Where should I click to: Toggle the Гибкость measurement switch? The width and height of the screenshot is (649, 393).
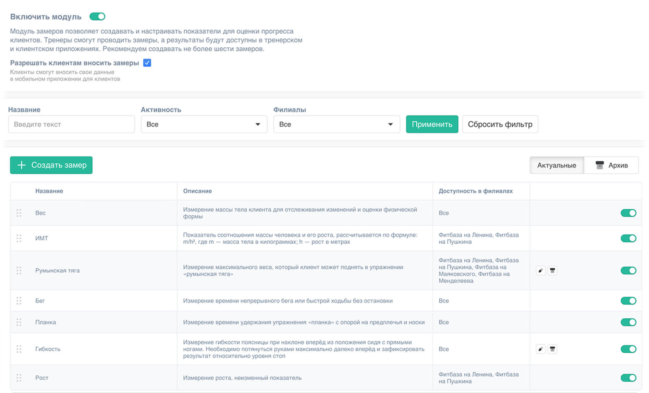click(x=628, y=349)
